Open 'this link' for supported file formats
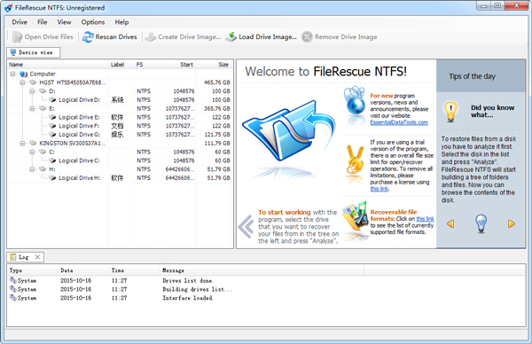The height and width of the screenshot is (344, 532). (425, 219)
